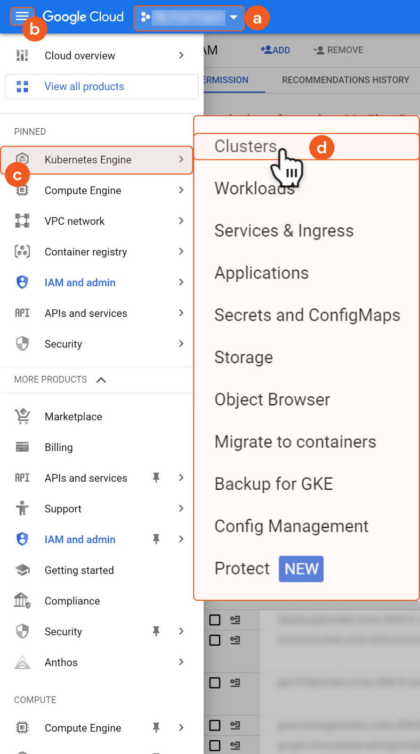Choose Services & Ingress submenu entry
The height and width of the screenshot is (754, 420).
point(284,231)
